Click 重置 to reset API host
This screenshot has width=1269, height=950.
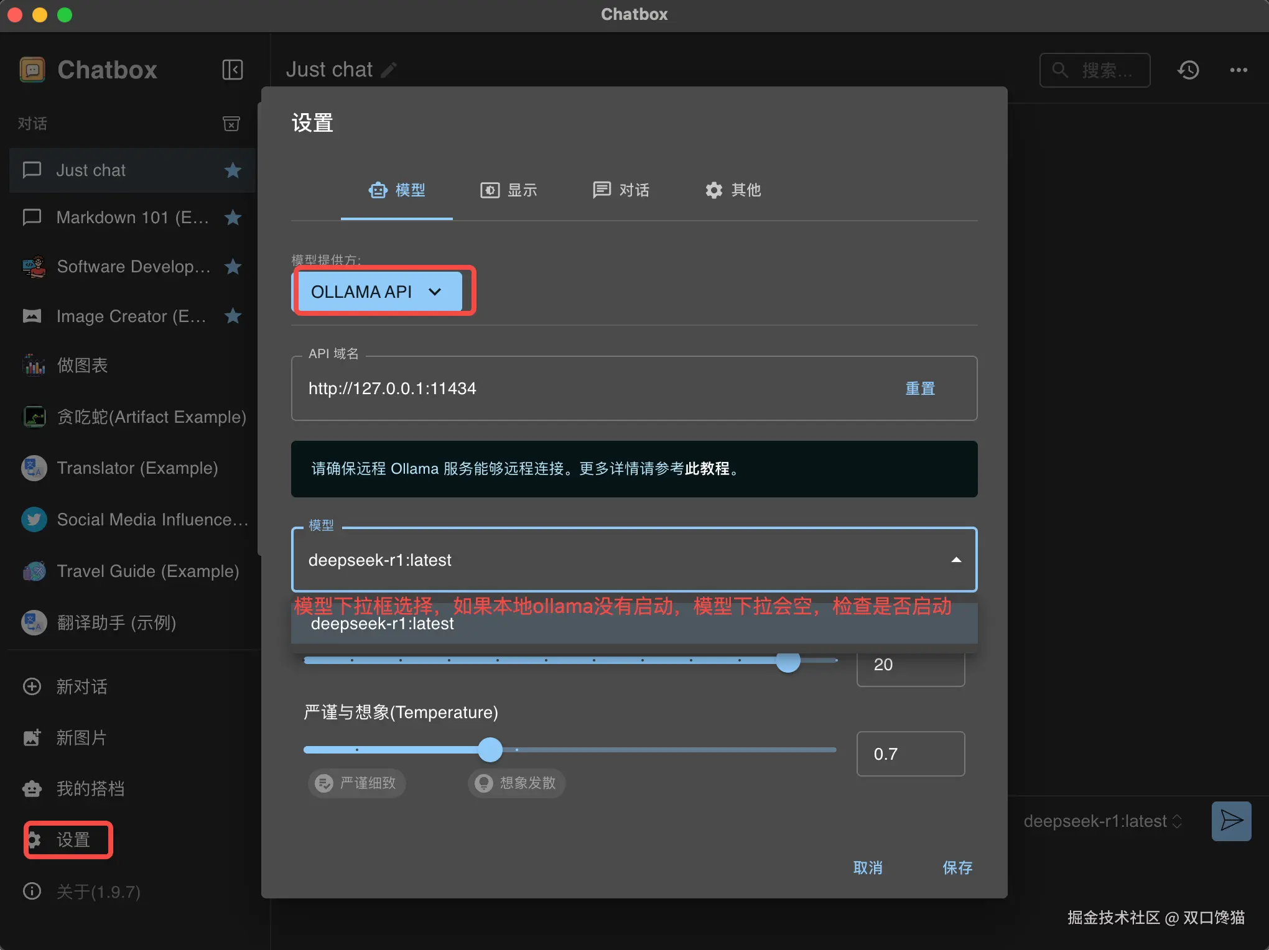coord(919,389)
